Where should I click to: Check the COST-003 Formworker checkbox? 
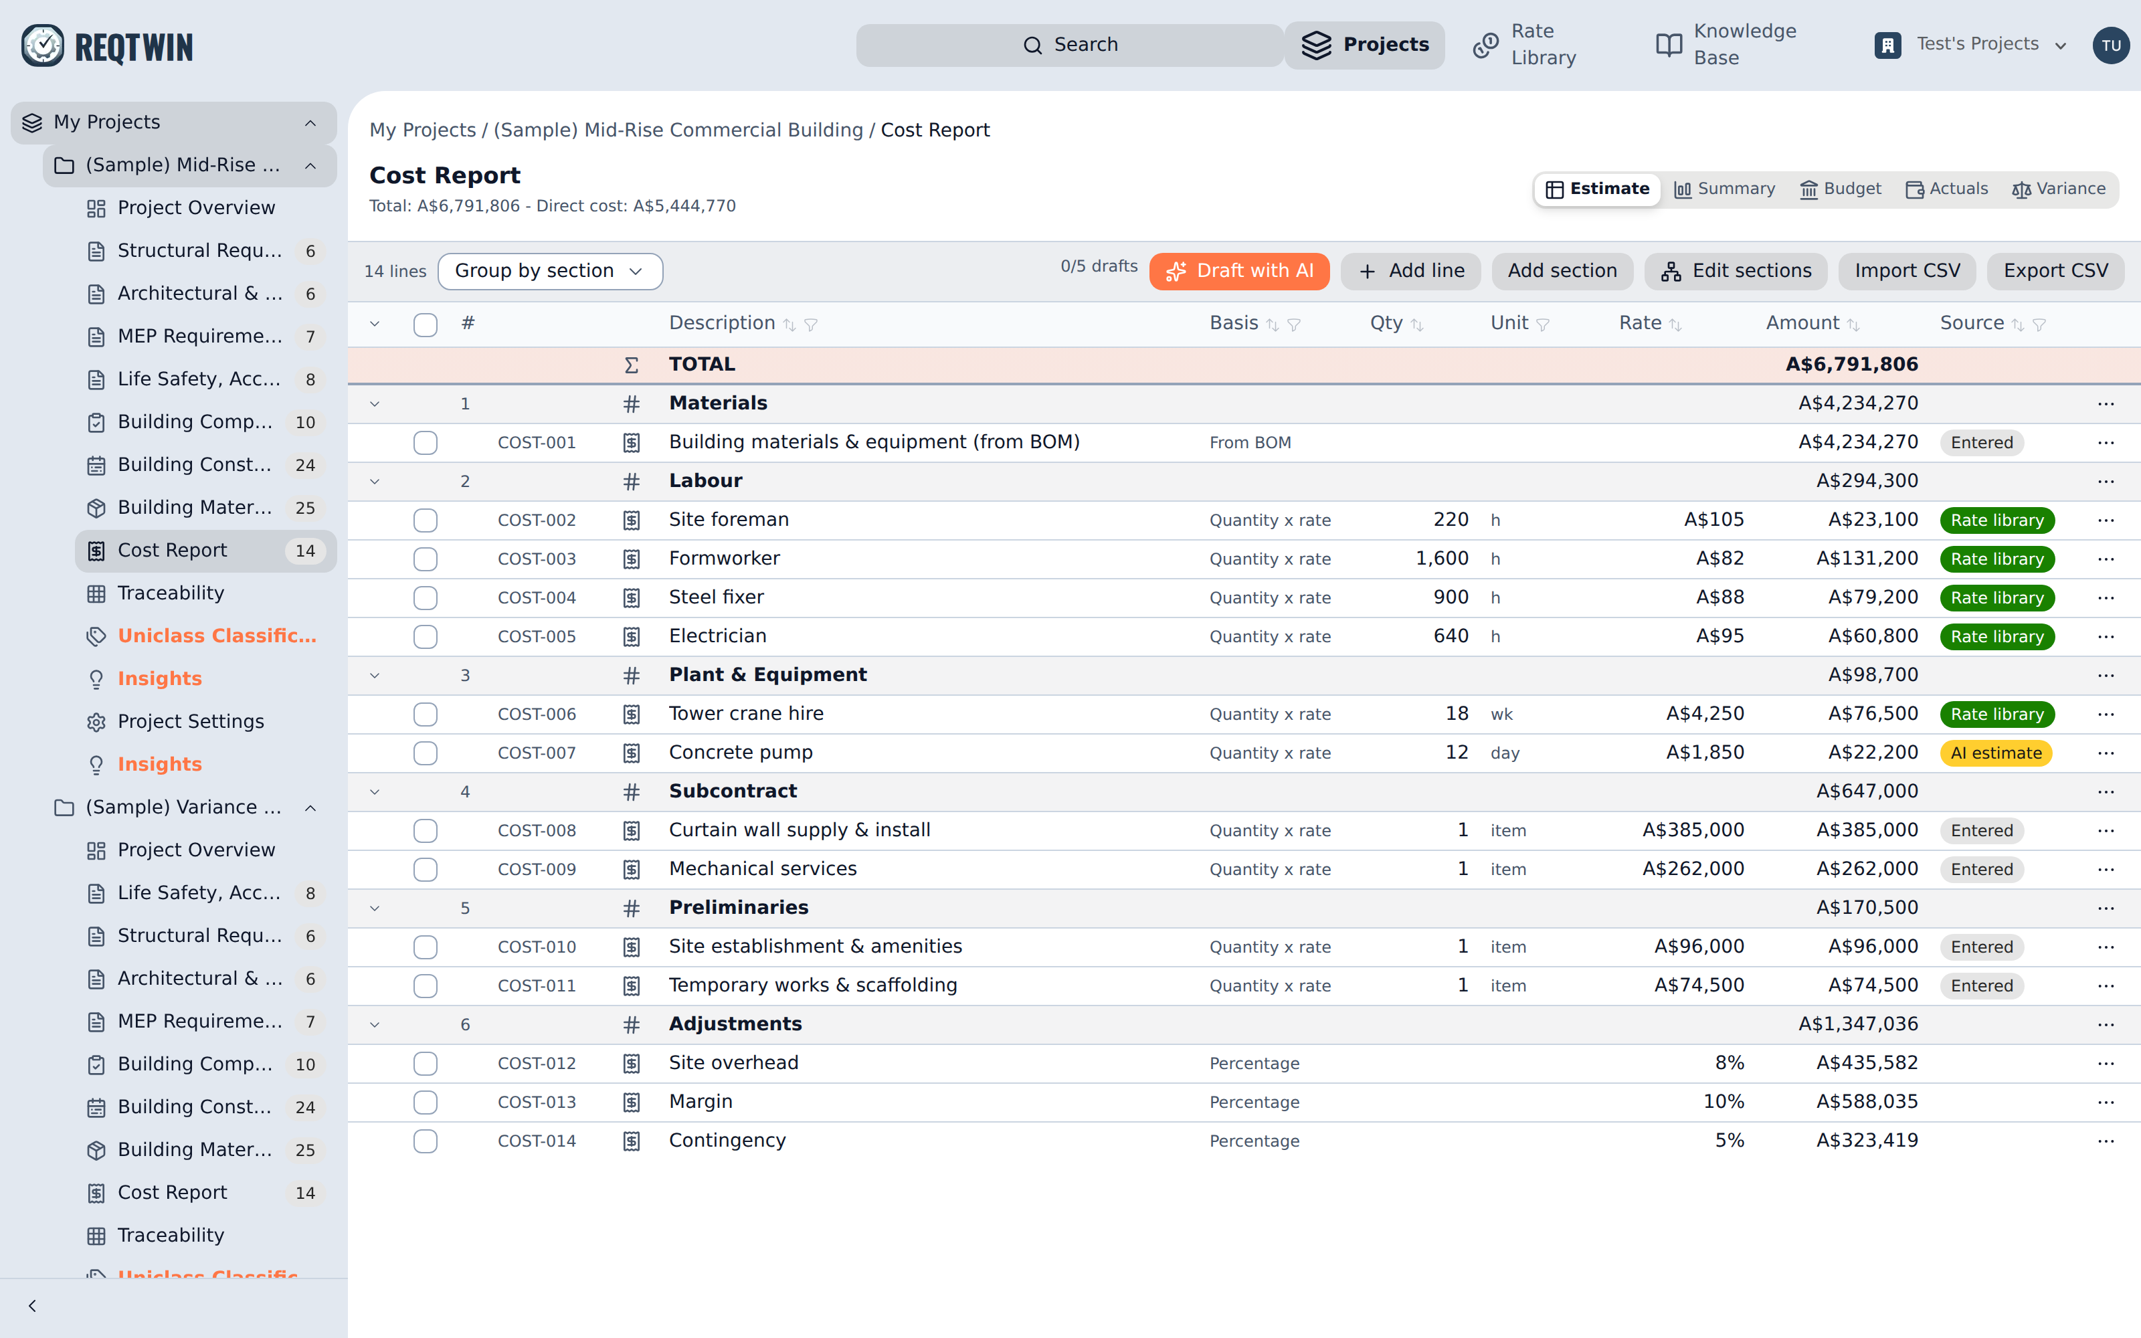(426, 559)
